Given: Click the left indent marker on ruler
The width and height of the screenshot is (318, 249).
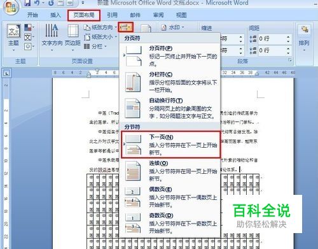Looking at the screenshot, I should tap(89, 75).
